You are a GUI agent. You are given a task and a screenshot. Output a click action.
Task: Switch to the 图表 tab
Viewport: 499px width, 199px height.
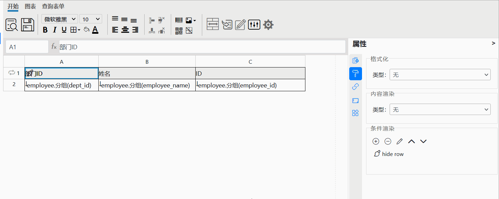click(x=30, y=6)
